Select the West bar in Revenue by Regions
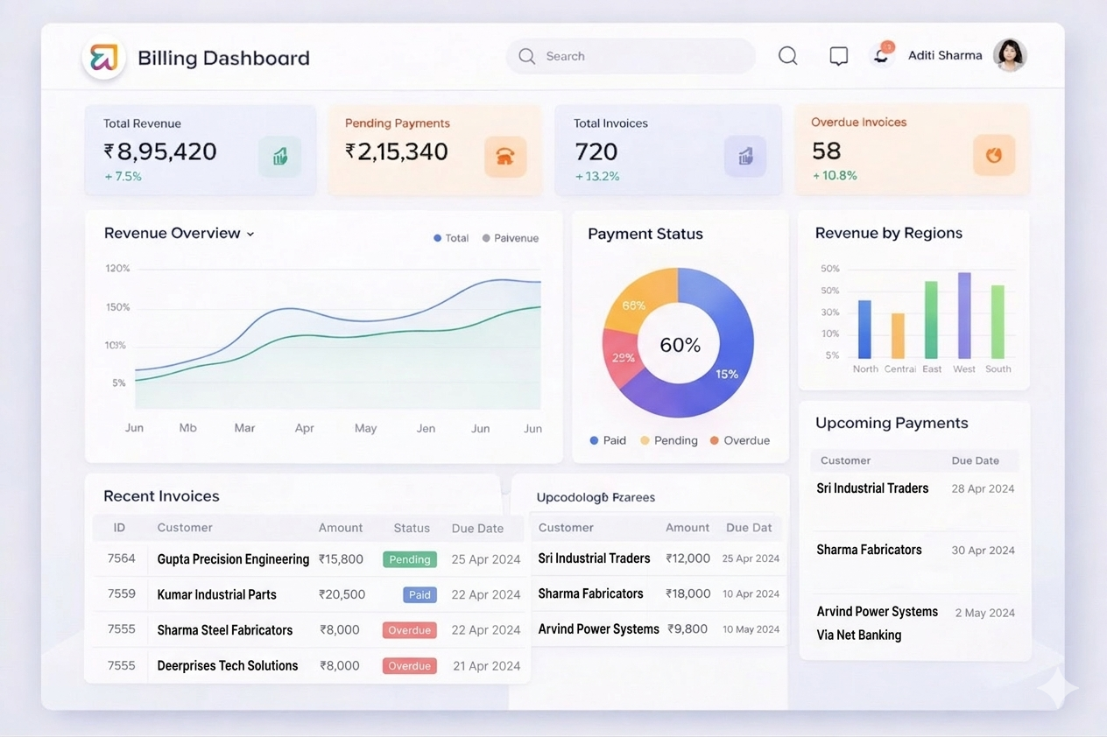The width and height of the screenshot is (1107, 737). (x=964, y=315)
